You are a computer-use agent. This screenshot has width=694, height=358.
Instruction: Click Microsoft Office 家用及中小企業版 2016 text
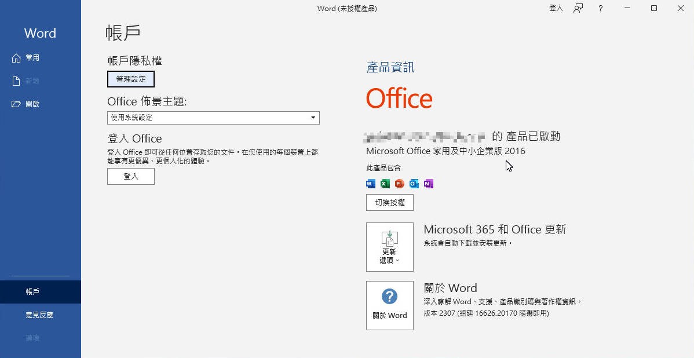coord(445,151)
